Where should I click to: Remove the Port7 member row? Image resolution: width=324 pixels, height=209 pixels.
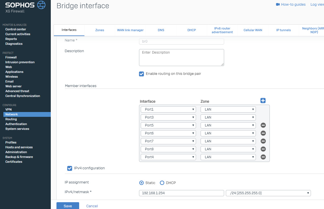263,141
